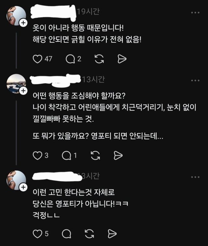Image resolution: width=208 pixels, height=246 pixels.
Task: Open more options for the third comment
Action: coord(195,177)
